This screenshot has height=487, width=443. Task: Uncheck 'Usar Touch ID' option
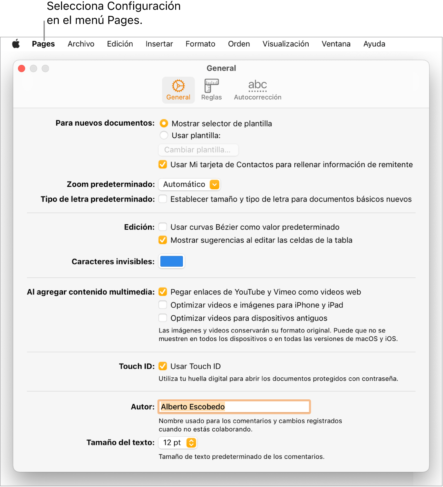(163, 366)
